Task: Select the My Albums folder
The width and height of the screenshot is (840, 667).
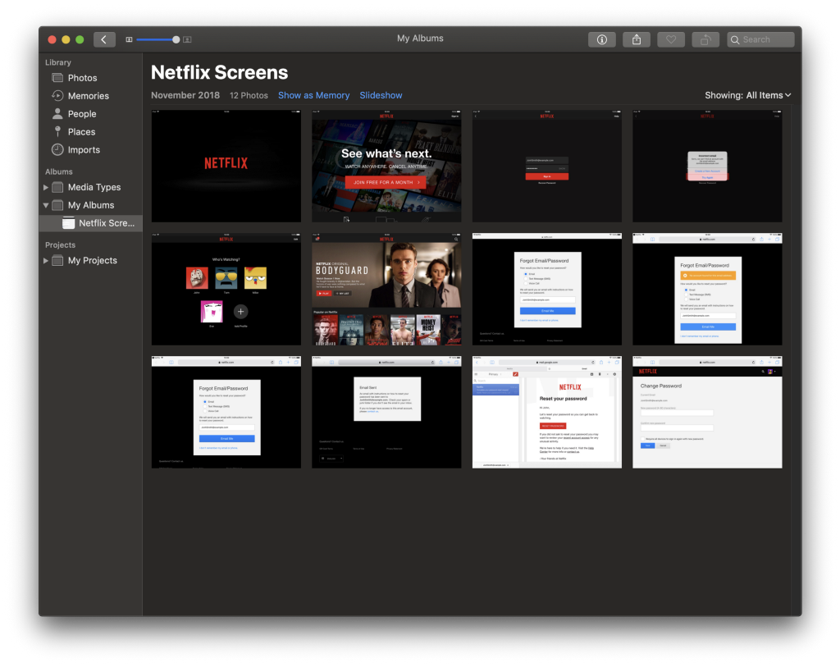Action: (x=91, y=205)
